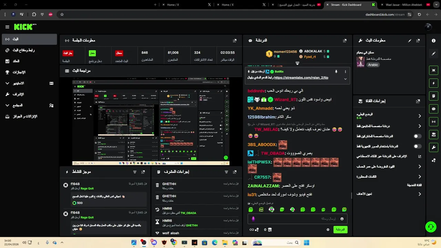Unpin the BotRix pinned message
Screen dimensions: 441x248
(336, 72)
